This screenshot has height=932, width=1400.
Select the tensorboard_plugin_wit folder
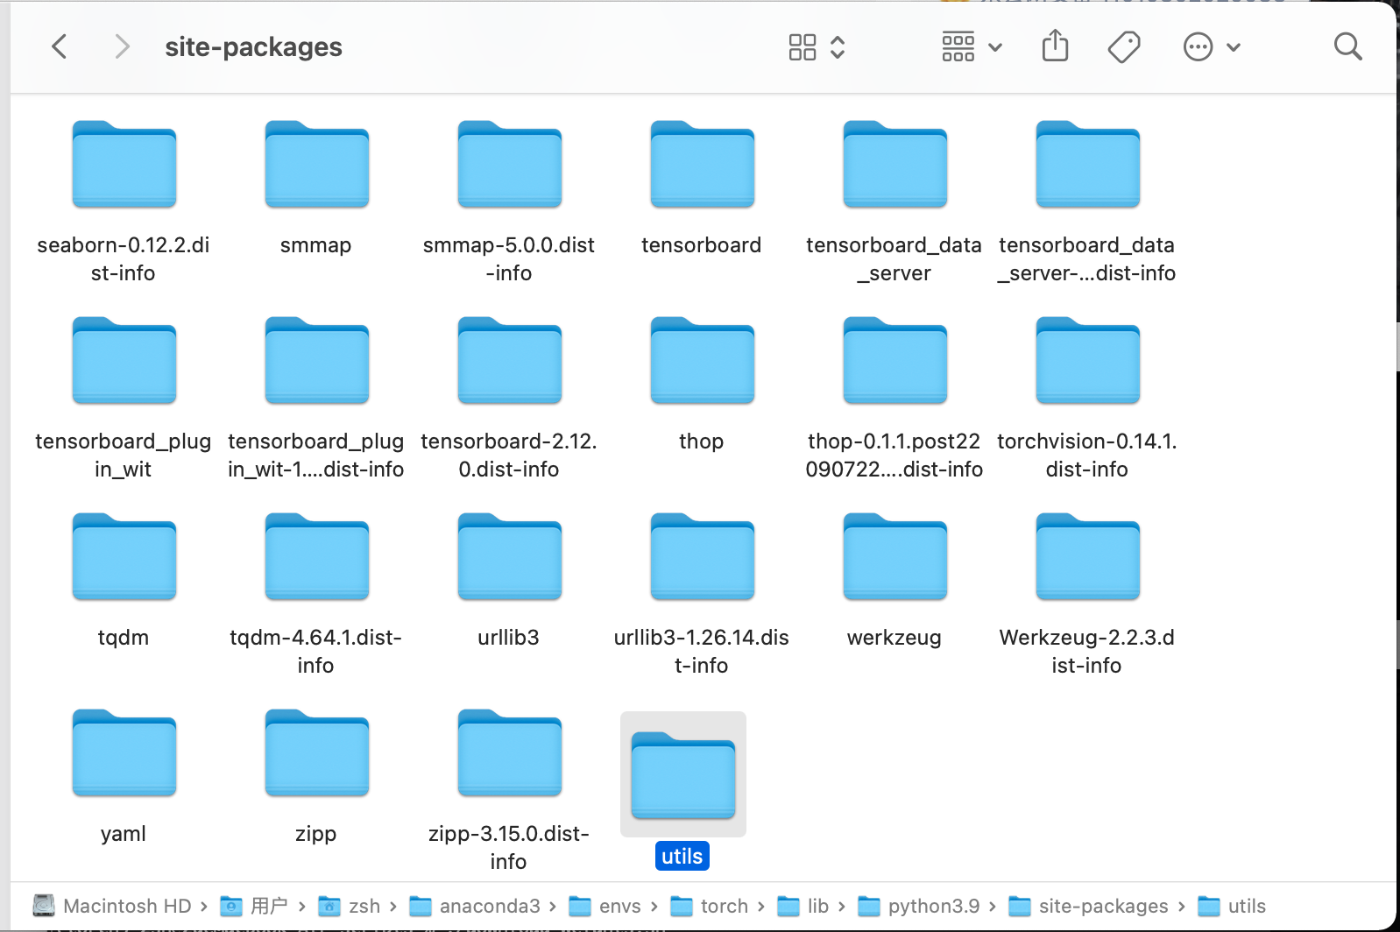(x=124, y=361)
